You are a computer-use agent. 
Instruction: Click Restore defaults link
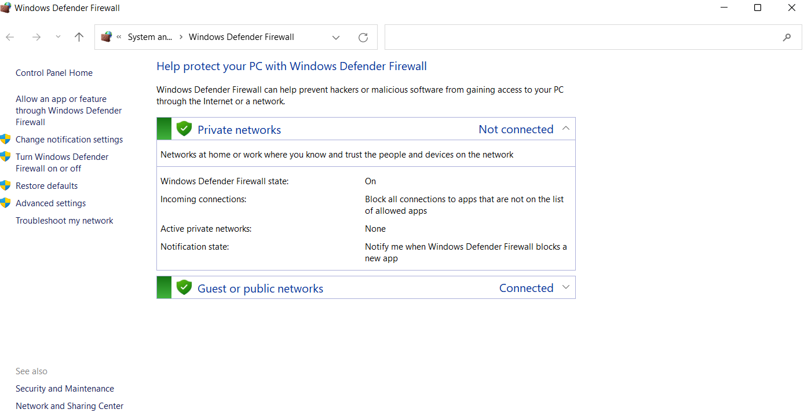click(x=46, y=186)
